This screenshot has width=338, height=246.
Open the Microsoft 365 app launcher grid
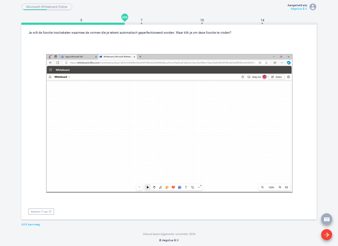tap(51, 70)
